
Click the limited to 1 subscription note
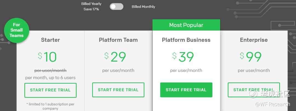point(50,106)
